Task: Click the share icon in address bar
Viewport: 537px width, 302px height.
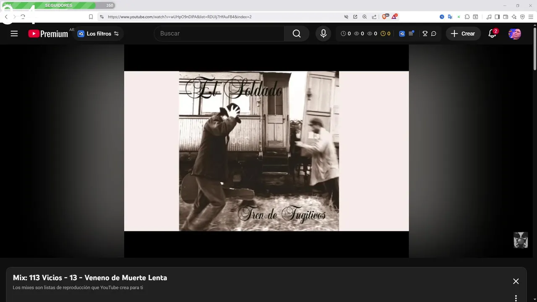Action: pos(374,17)
